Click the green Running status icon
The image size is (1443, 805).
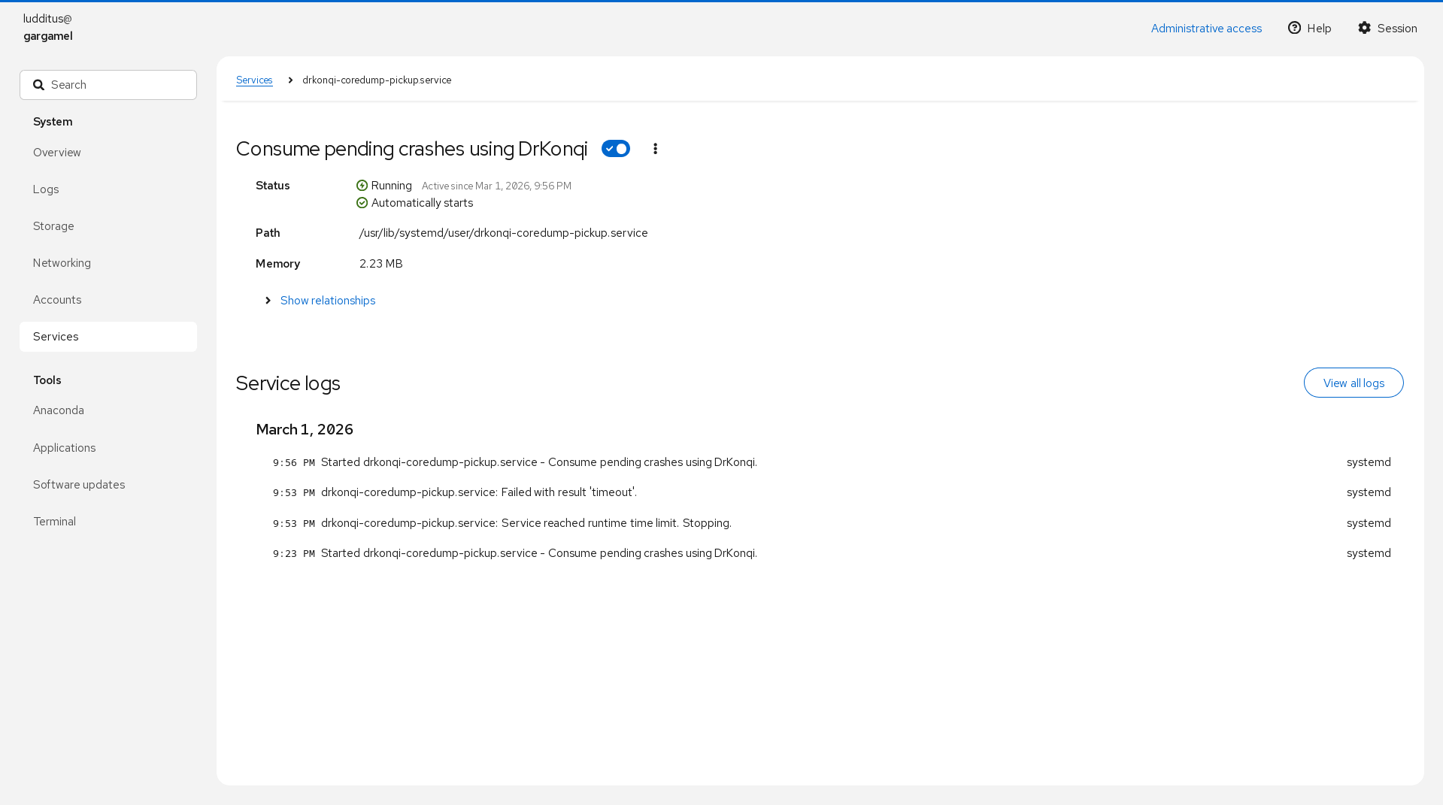point(362,186)
